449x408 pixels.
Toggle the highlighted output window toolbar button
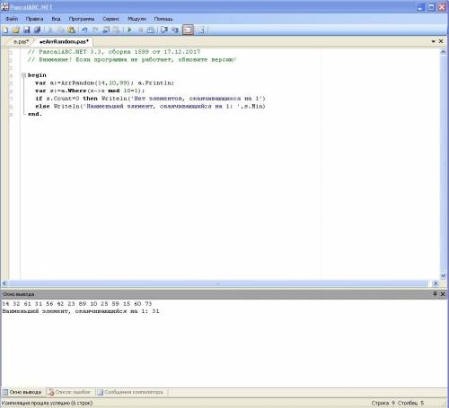point(188,30)
